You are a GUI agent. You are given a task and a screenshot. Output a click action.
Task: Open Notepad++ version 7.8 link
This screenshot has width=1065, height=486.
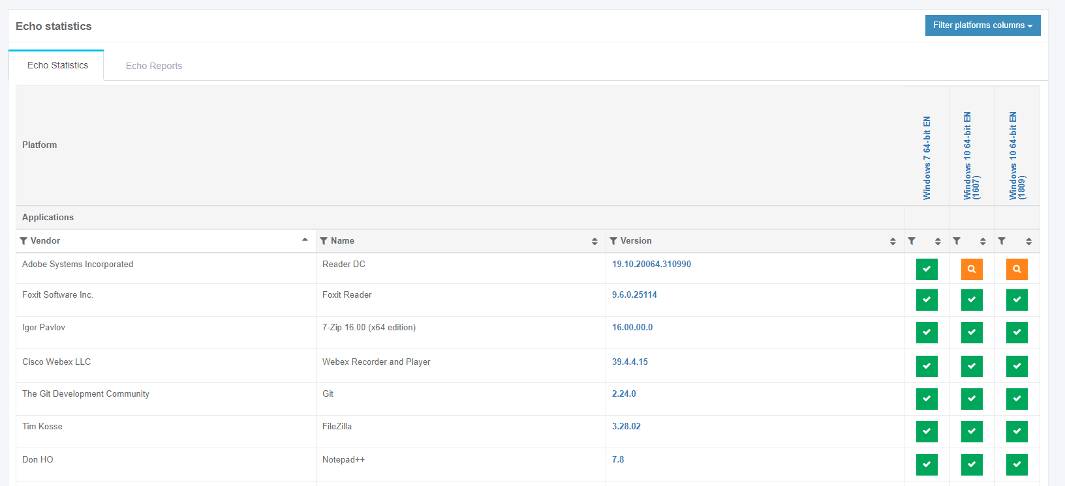(618, 459)
